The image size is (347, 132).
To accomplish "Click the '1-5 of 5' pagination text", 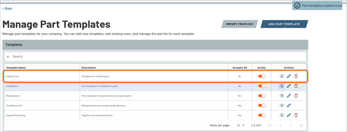I will (x=256, y=125).
